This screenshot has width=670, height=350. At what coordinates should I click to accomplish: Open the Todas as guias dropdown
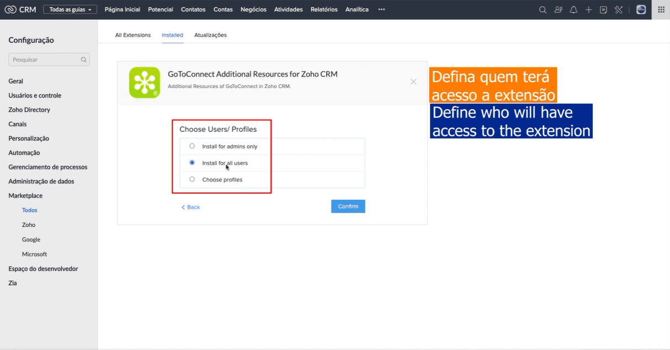pyautogui.click(x=70, y=9)
